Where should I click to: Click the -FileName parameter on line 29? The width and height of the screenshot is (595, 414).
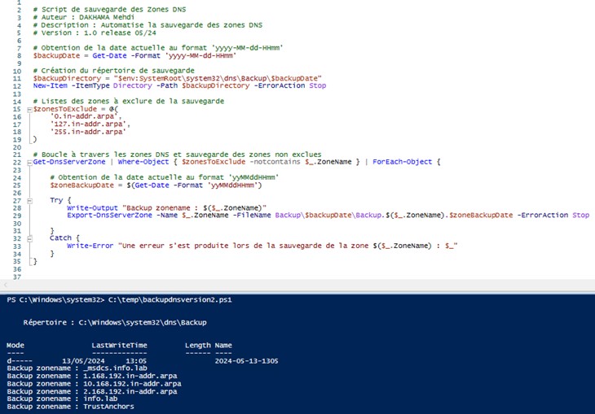point(252,216)
